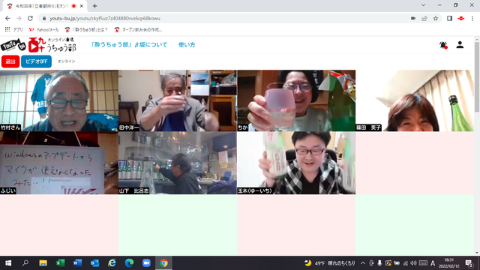
Task: Open Outlook from taskbar
Action: point(94,263)
